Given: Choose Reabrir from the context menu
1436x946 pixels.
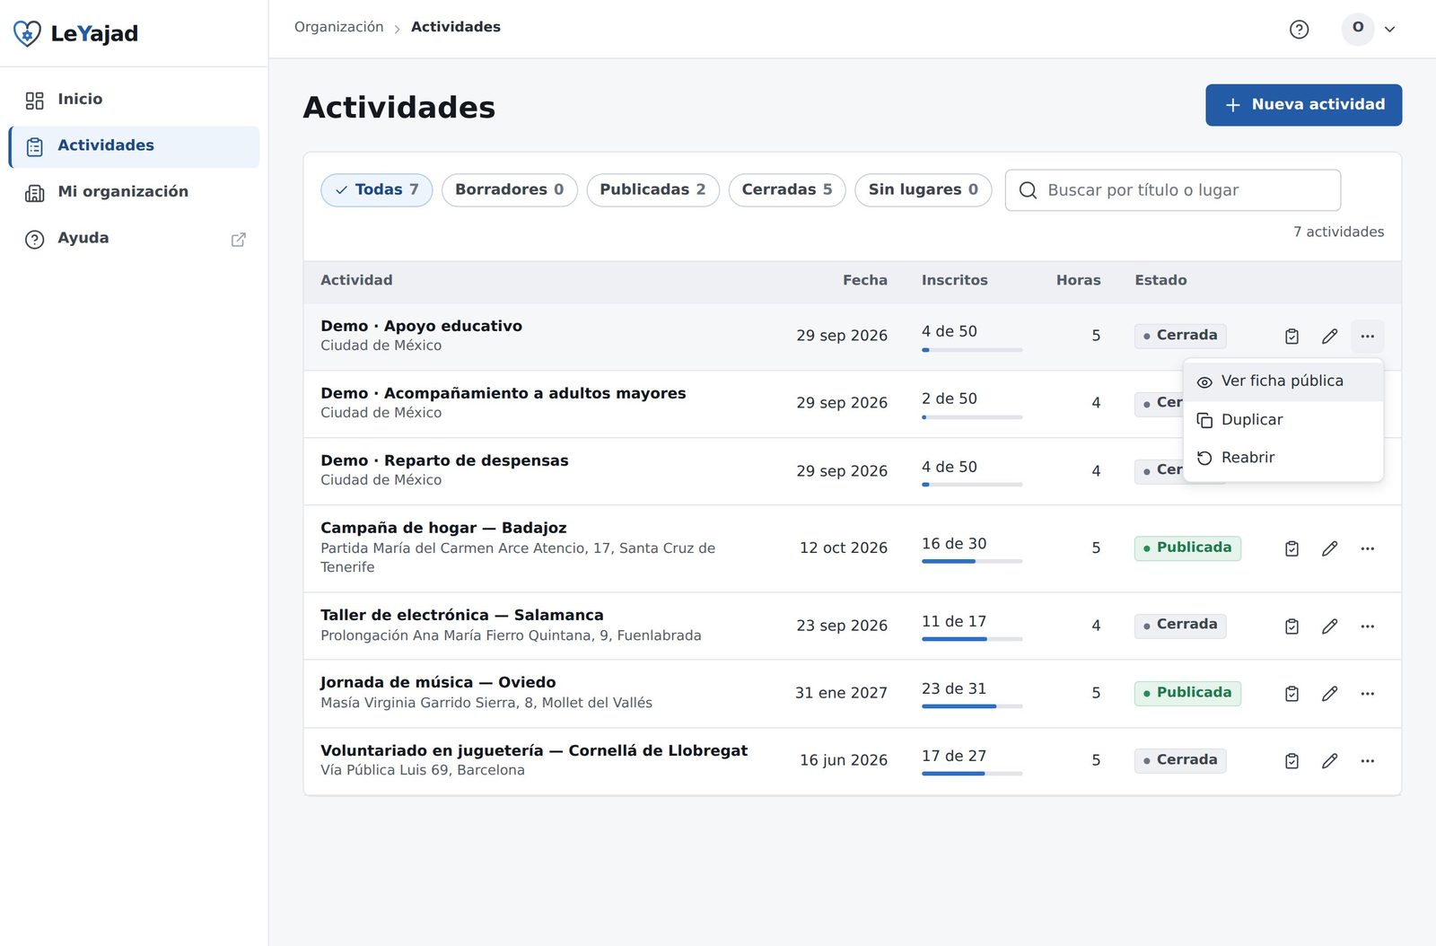Looking at the screenshot, I should coord(1283,458).
